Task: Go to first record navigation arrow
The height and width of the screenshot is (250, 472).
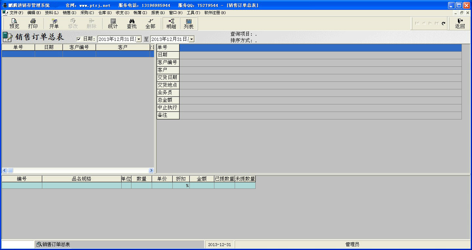Action: (417, 23)
